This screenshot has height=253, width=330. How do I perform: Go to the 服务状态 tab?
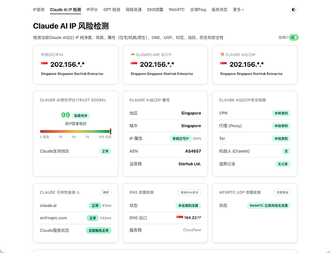(220, 10)
